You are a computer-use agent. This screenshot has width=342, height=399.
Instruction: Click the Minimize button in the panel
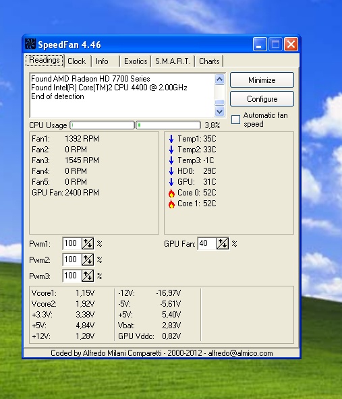pyautogui.click(x=262, y=80)
